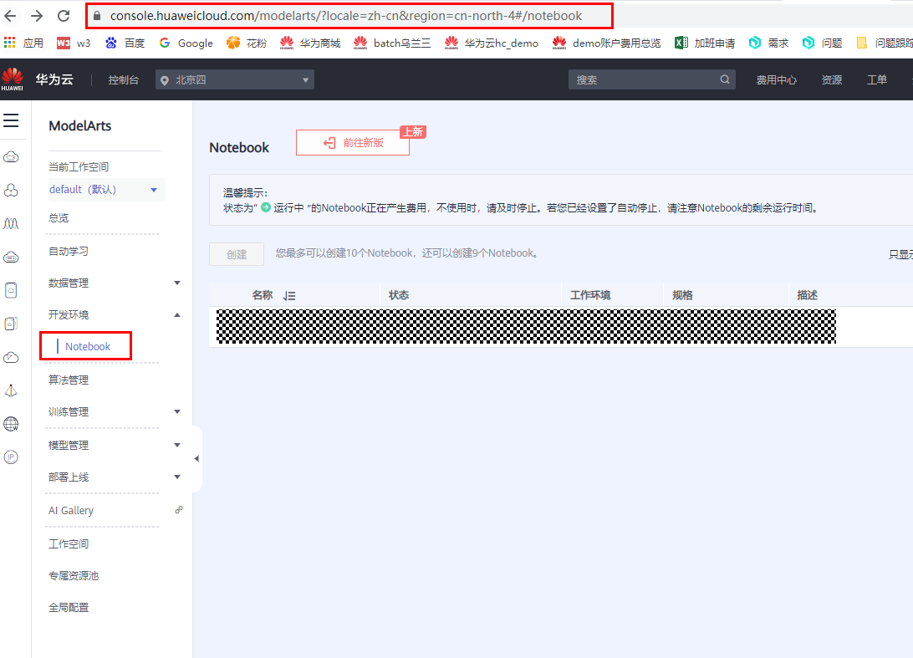Open 全局配置 in the sidebar
The height and width of the screenshot is (658, 913).
(69, 607)
